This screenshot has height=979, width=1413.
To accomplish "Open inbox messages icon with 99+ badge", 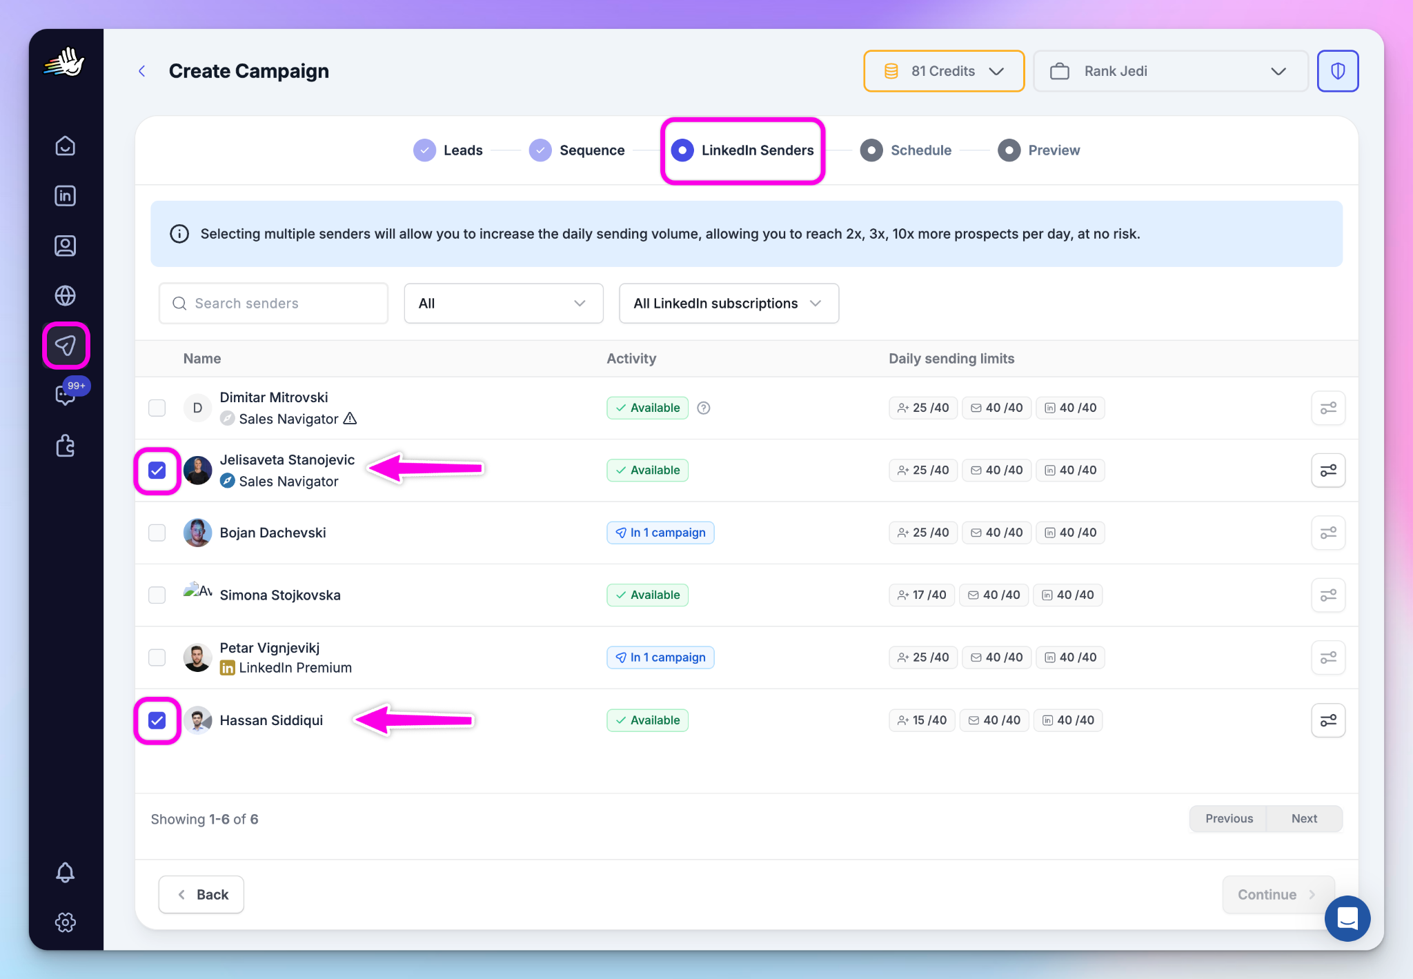I will tap(67, 394).
